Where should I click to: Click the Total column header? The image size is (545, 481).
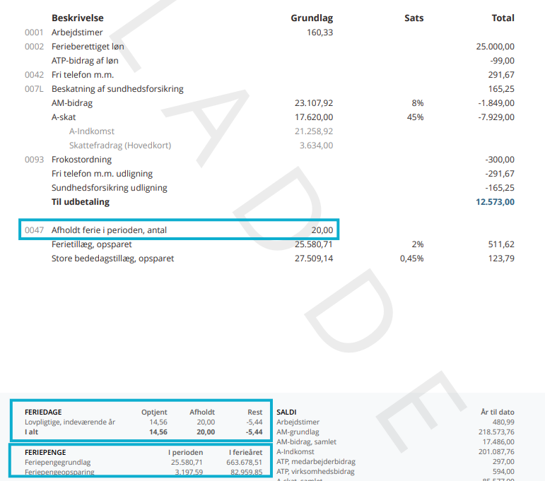click(x=503, y=18)
